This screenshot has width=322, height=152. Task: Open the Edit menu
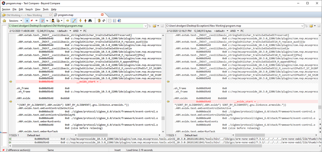pos(21,9)
